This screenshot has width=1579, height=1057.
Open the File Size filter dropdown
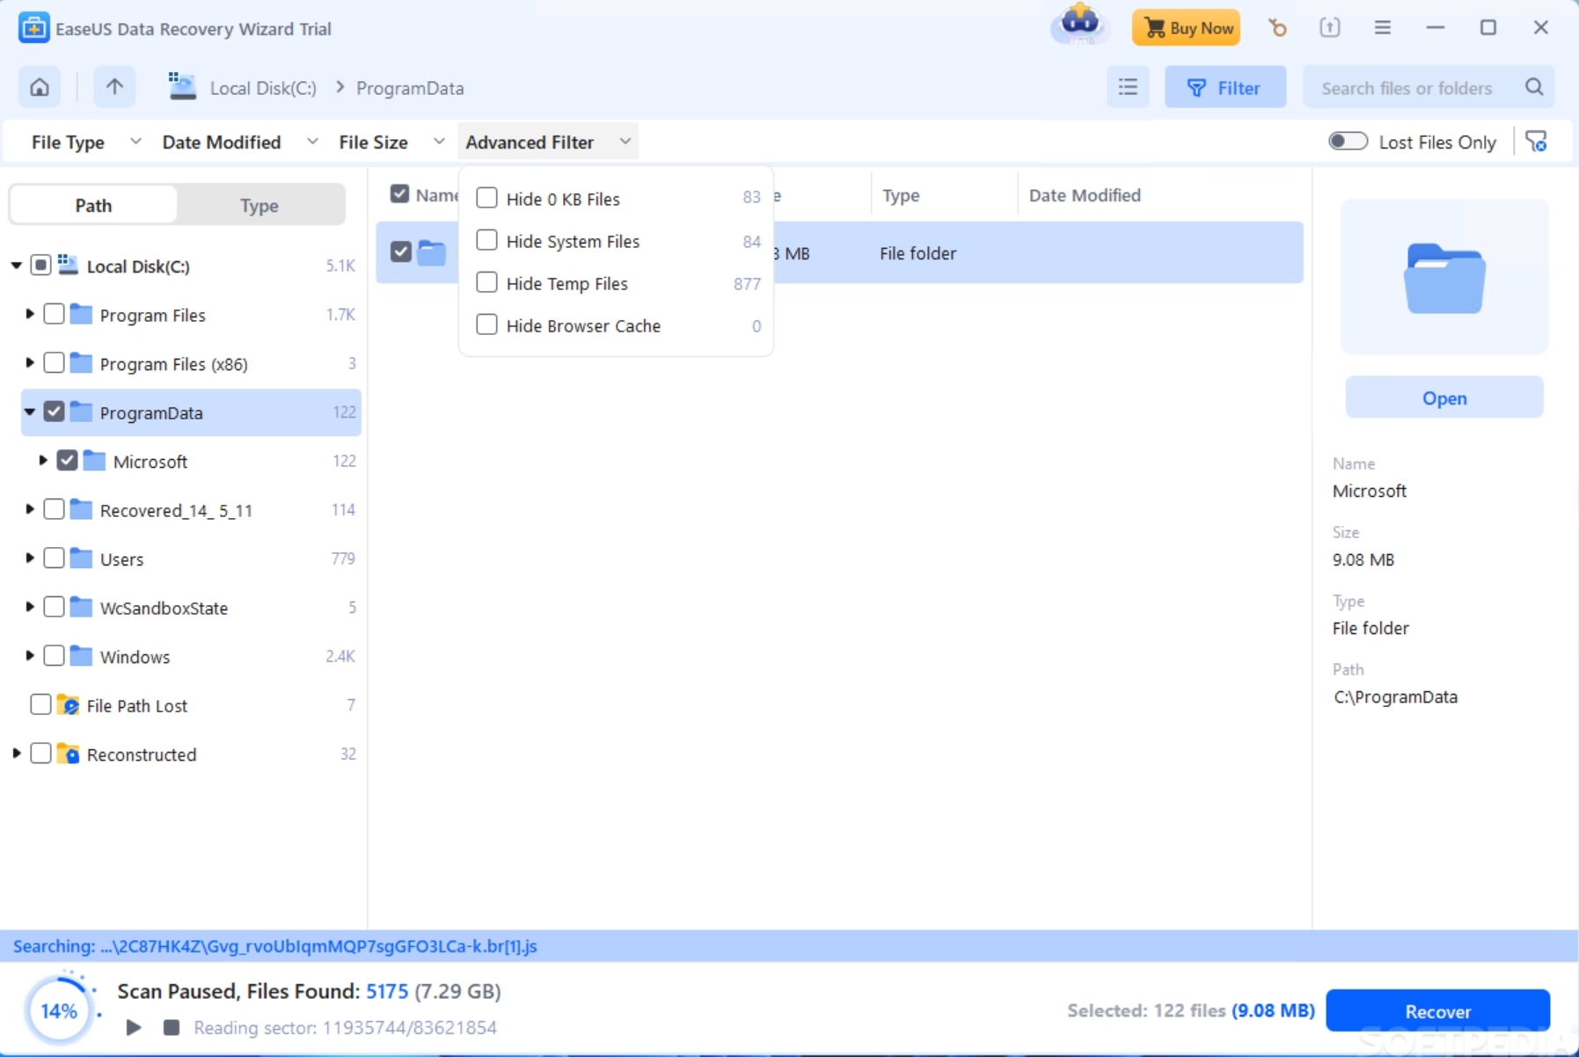click(391, 142)
